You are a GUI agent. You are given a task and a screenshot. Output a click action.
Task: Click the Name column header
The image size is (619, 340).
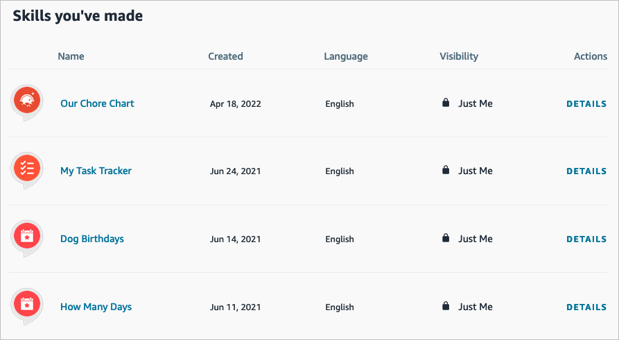click(x=71, y=56)
